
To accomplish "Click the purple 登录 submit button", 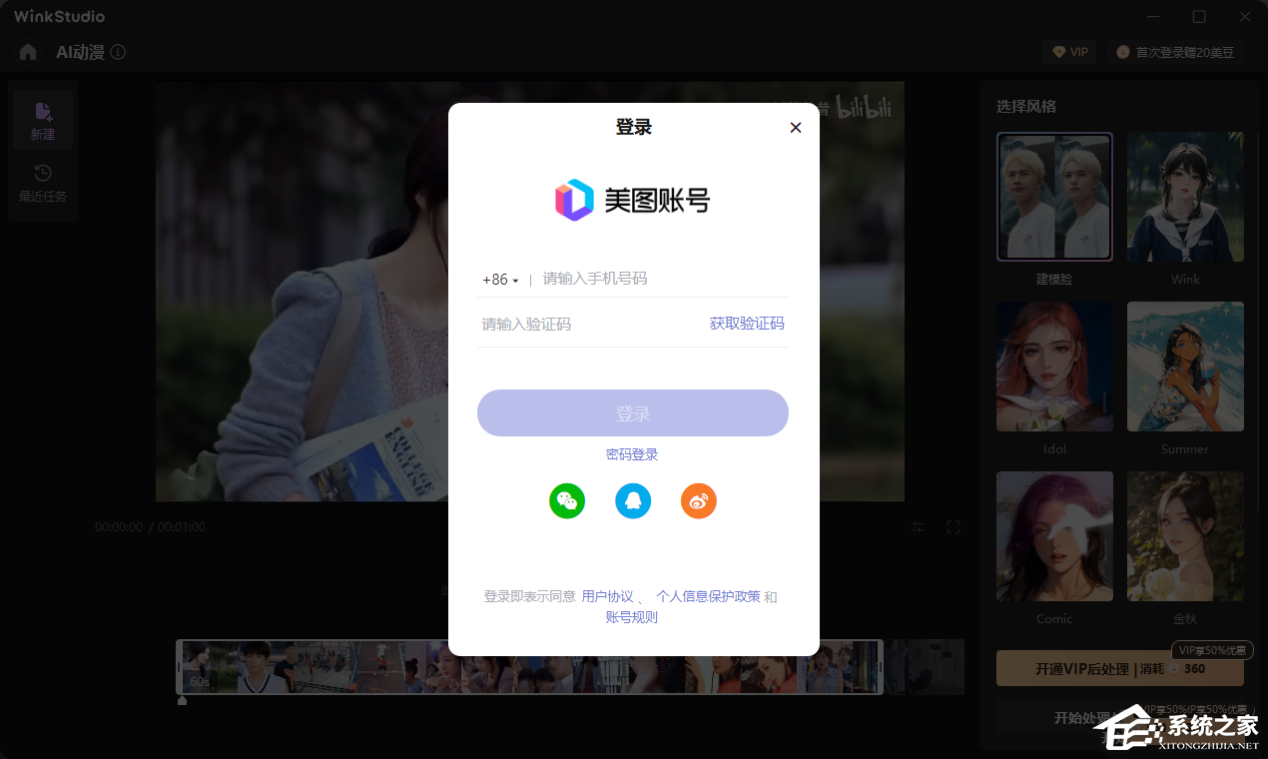I will click(x=633, y=413).
